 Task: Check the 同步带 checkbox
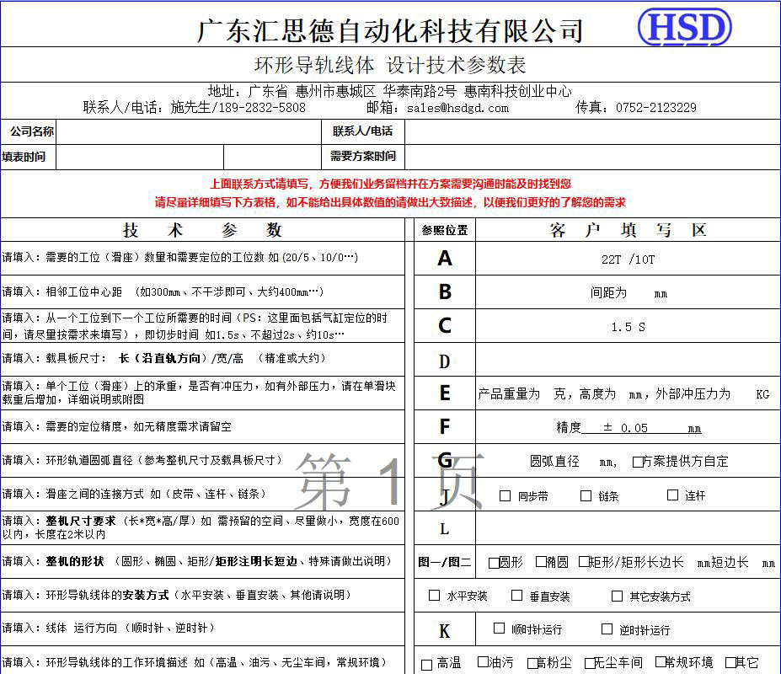[506, 495]
